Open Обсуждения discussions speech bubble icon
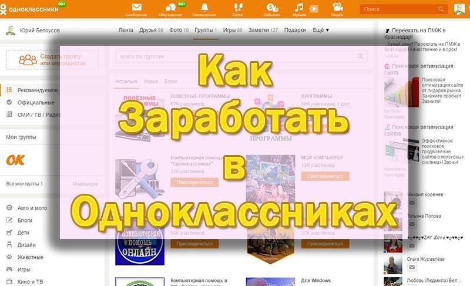470x286 pixels. (x=170, y=8)
